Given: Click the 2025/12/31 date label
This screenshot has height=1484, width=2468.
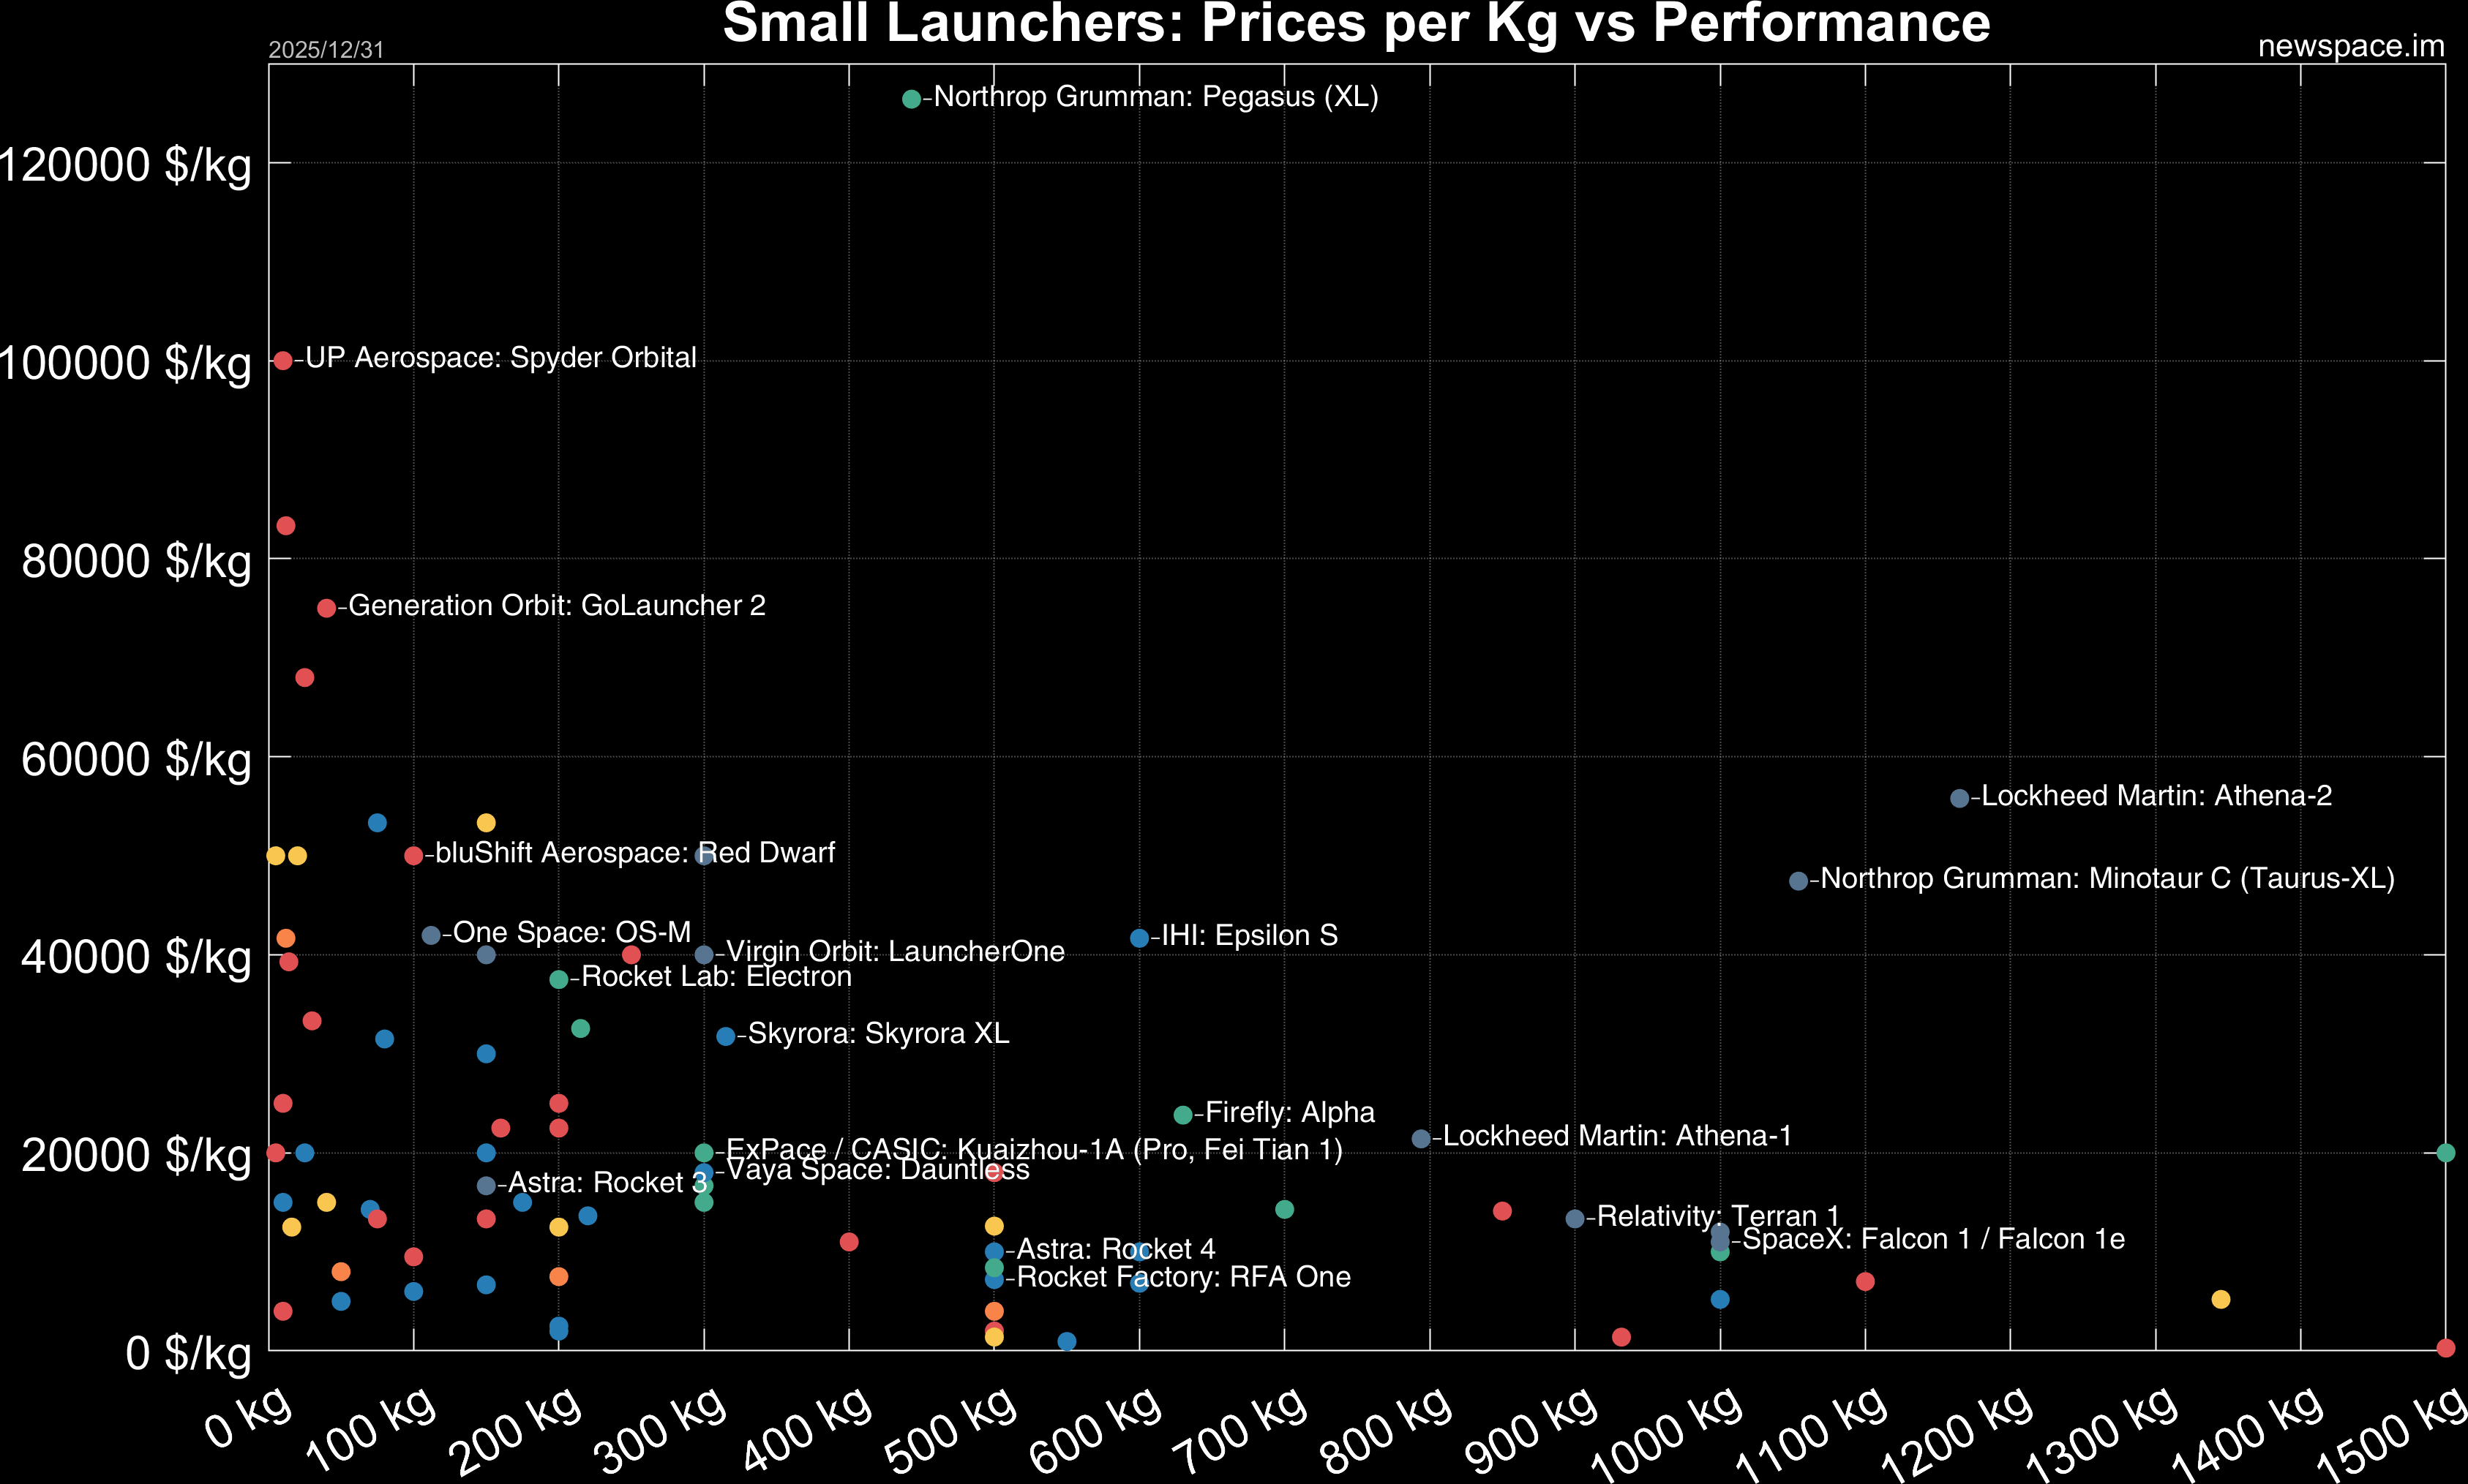Looking at the screenshot, I should 326,50.
